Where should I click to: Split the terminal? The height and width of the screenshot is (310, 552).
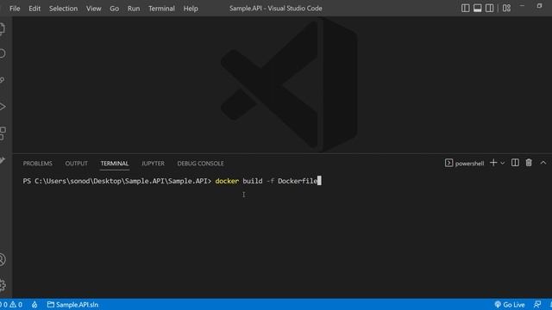tap(515, 163)
